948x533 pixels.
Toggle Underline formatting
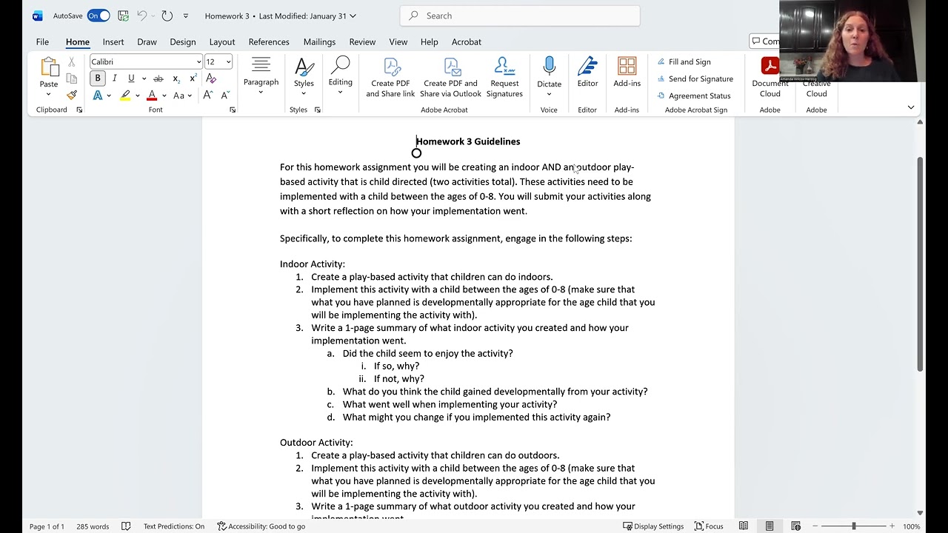point(131,78)
